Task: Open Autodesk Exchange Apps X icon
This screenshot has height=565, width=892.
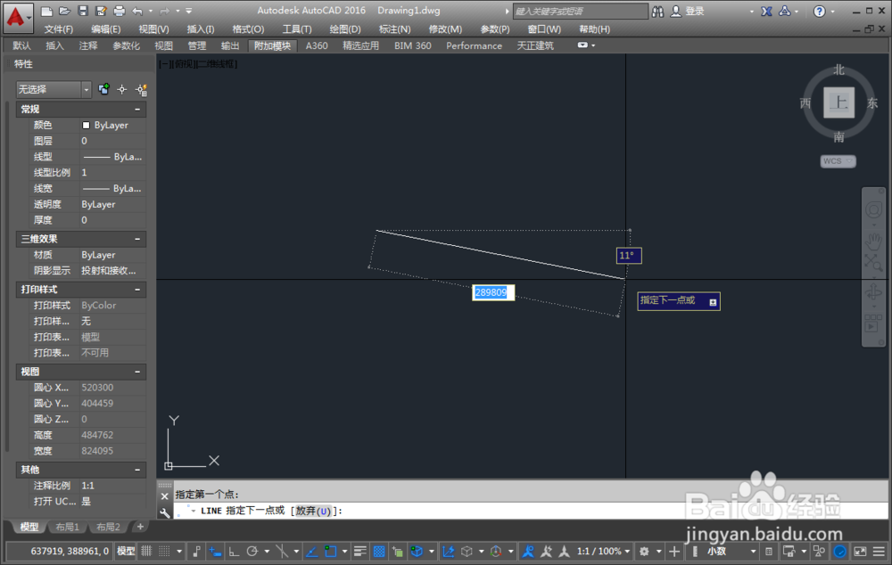Action: pos(767,11)
